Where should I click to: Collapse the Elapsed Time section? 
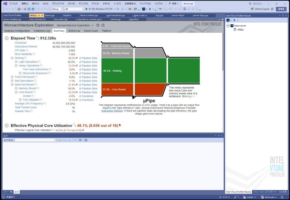click(x=7, y=38)
